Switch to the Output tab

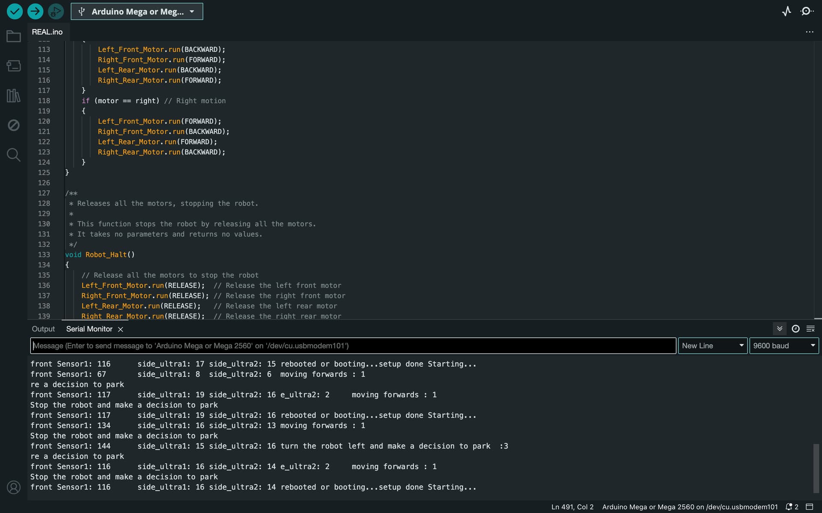click(43, 329)
